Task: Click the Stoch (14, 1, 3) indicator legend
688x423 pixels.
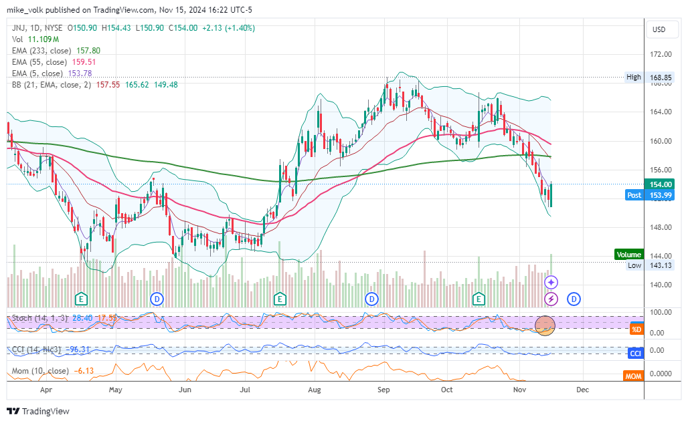Action: (x=40, y=318)
